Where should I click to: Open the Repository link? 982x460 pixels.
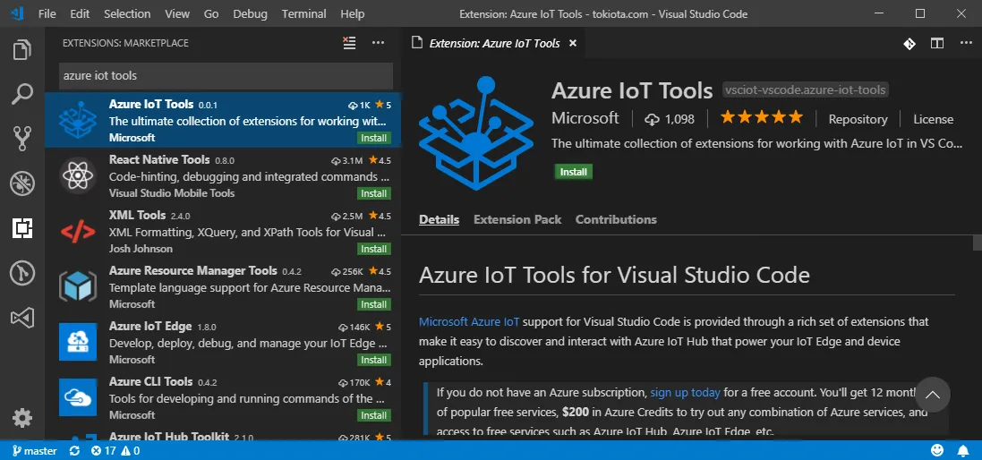click(858, 119)
